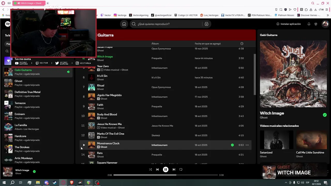Select the Year Zero track row
The image size is (331, 186).
[165, 68]
